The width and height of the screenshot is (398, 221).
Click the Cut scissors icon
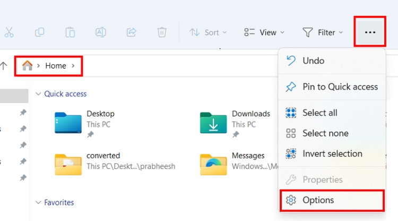click(x=9, y=32)
